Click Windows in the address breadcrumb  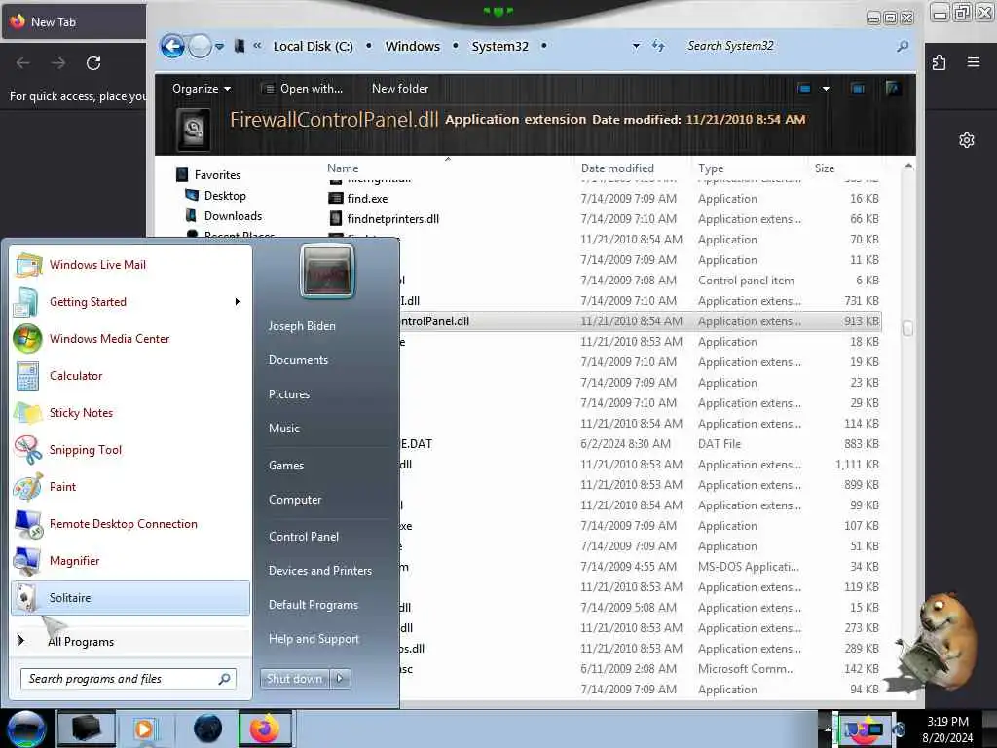(412, 47)
